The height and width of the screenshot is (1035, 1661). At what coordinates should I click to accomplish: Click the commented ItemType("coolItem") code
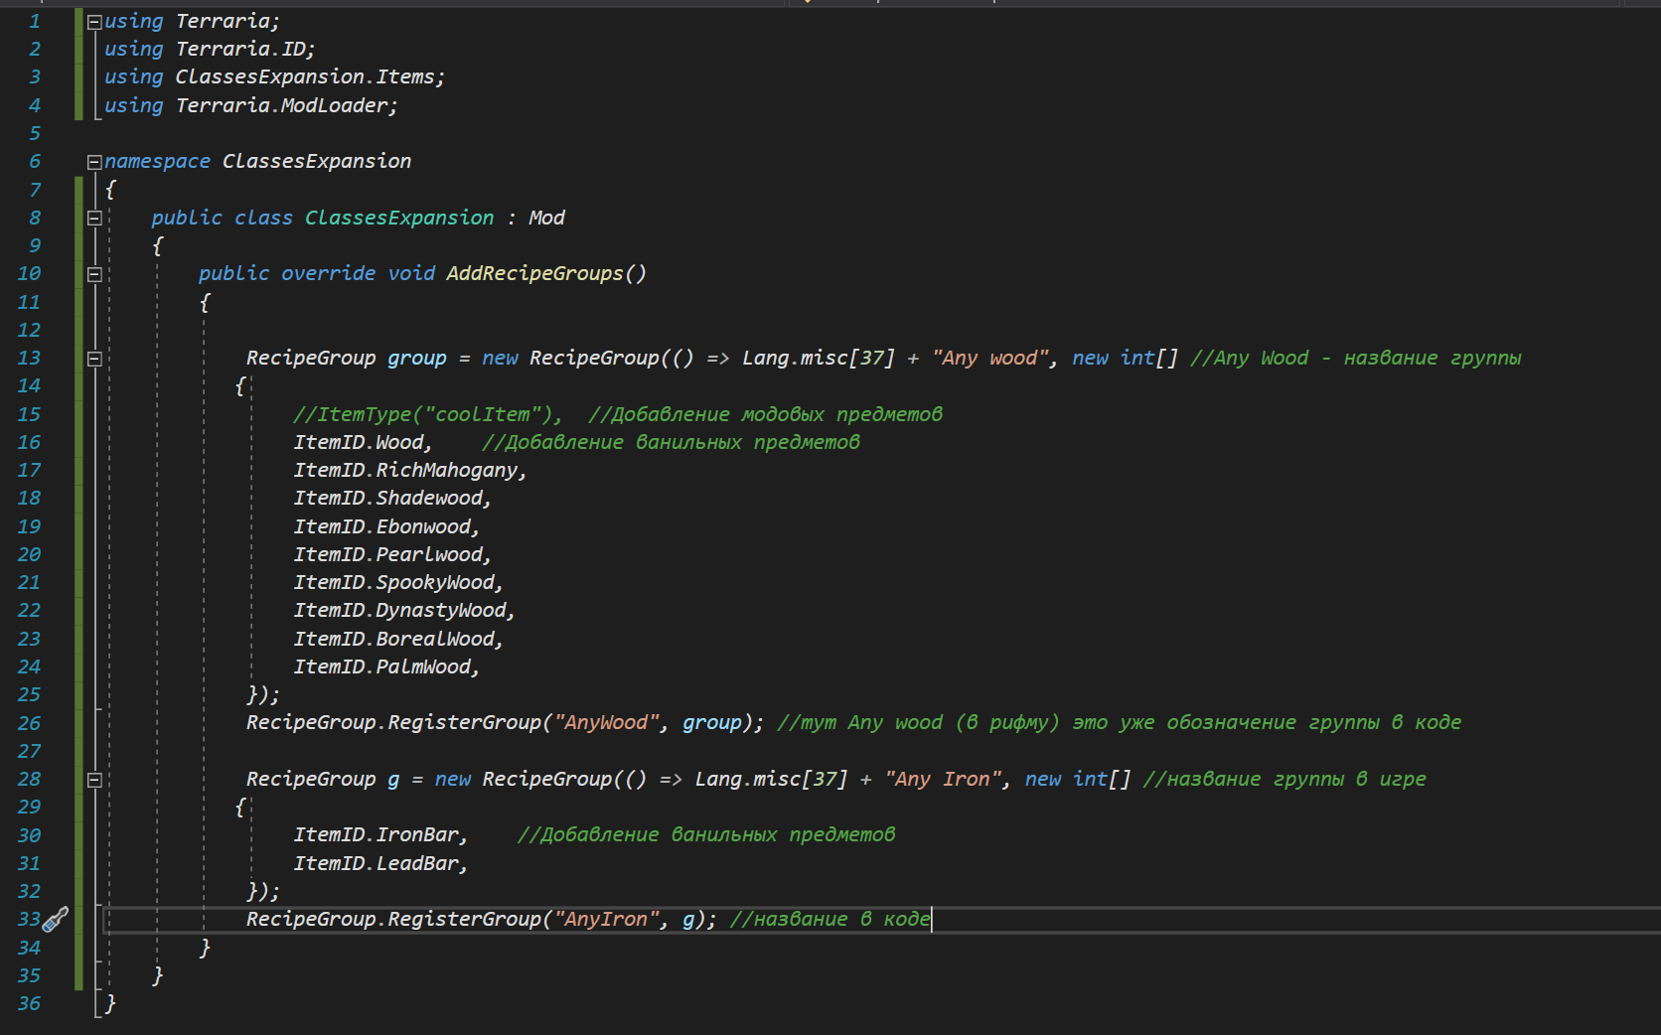(x=428, y=414)
